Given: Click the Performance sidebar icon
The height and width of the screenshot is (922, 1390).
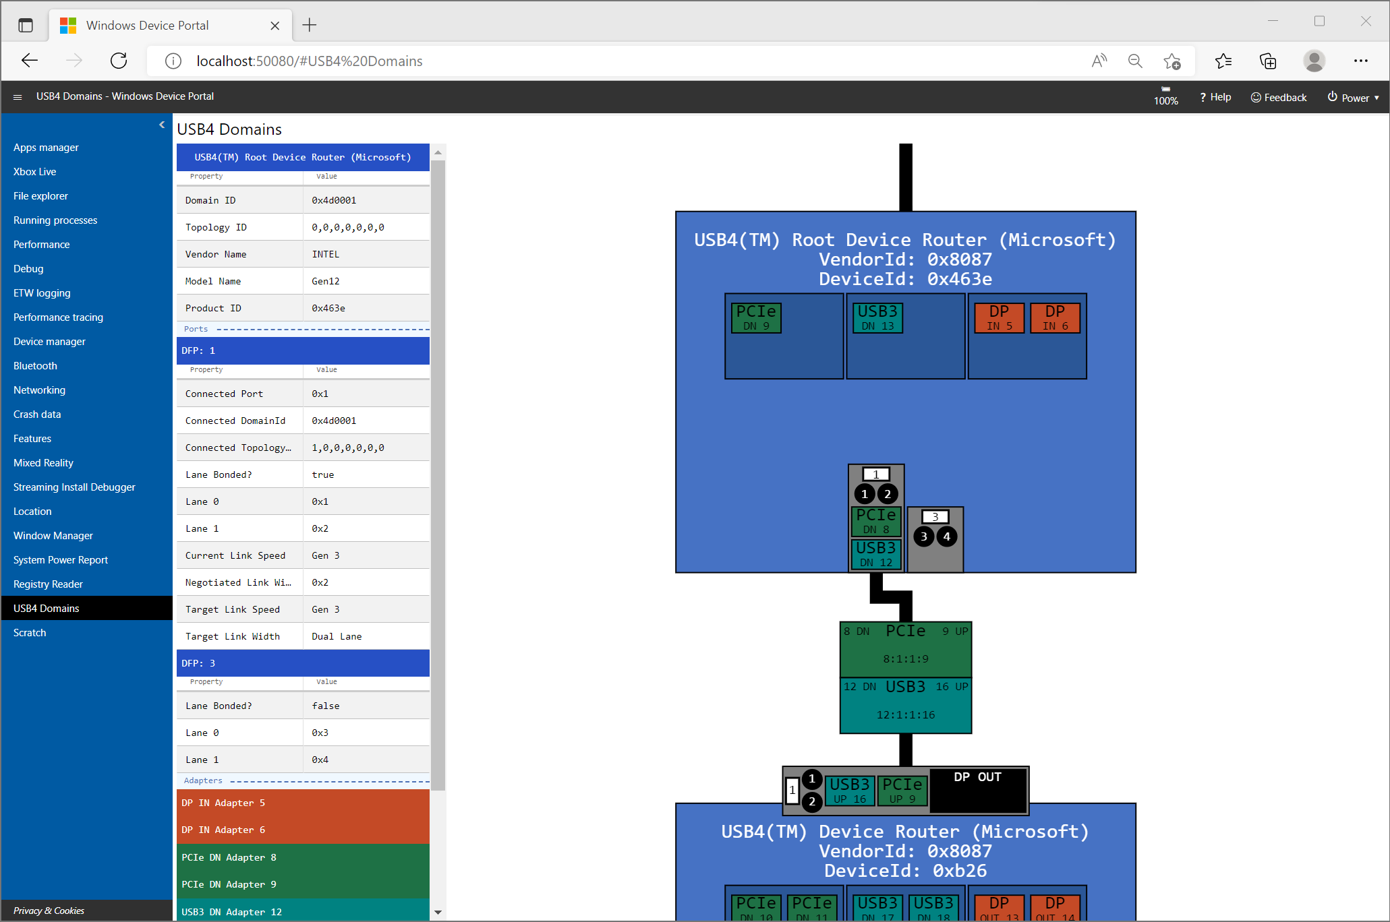Looking at the screenshot, I should pos(42,244).
